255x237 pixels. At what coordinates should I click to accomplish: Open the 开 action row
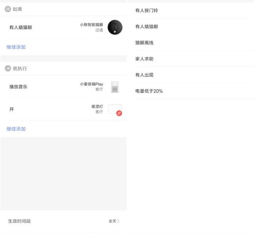coord(64,109)
